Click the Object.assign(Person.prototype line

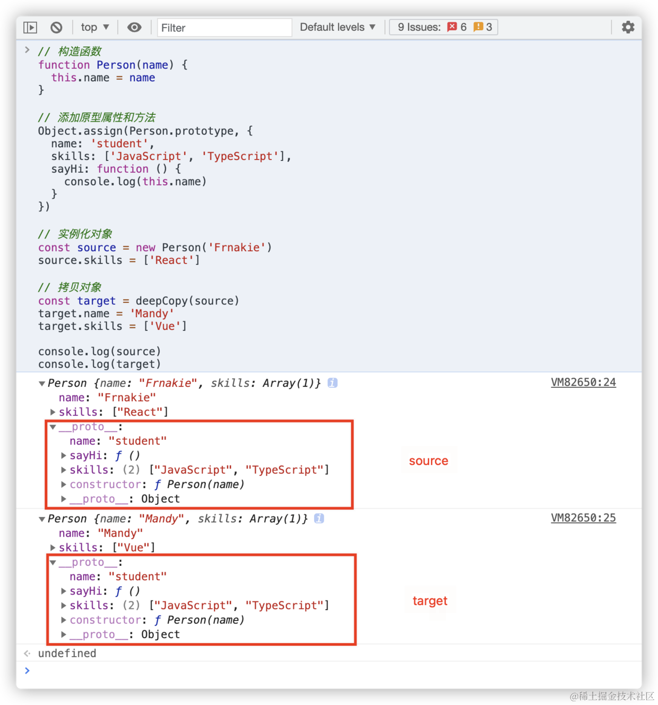(145, 131)
